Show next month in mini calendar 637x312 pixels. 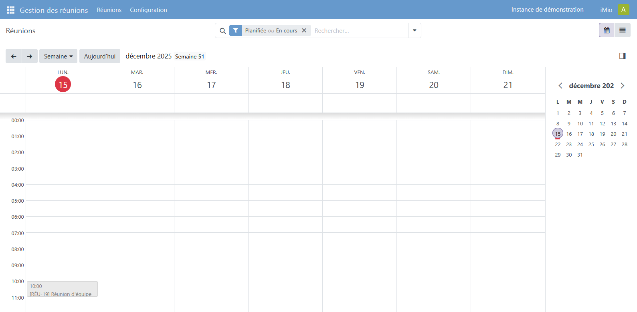[x=623, y=86]
